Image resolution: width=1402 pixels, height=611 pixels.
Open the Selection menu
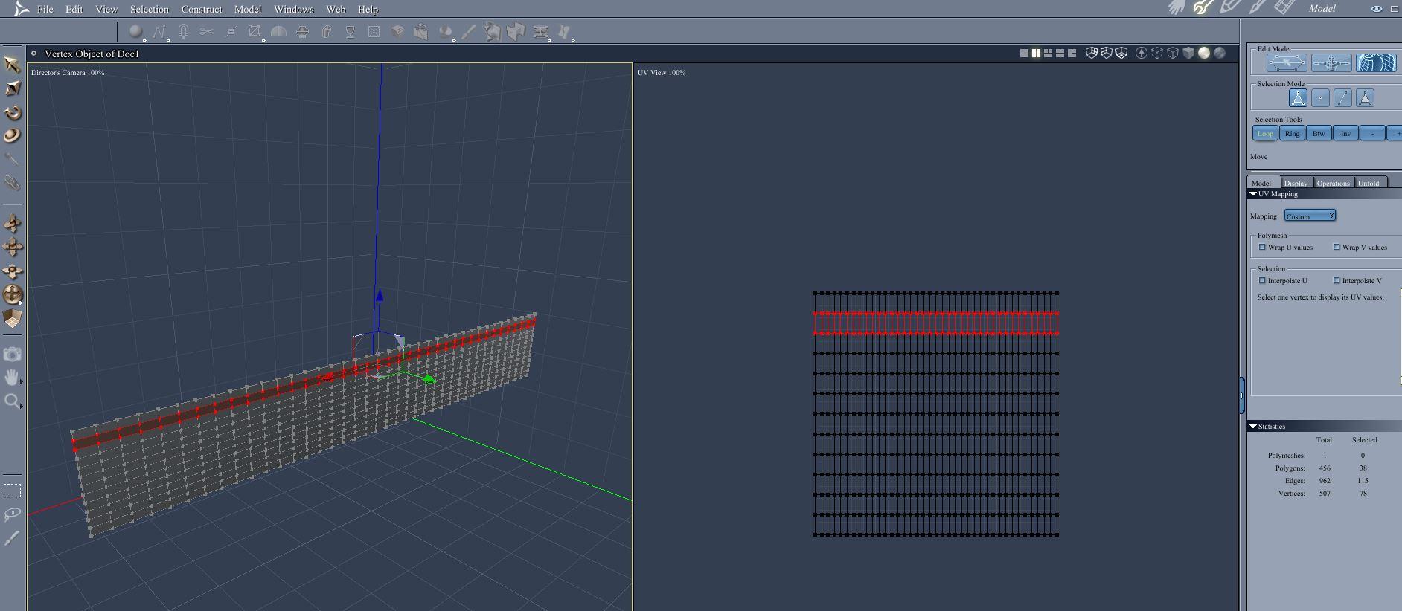(150, 9)
